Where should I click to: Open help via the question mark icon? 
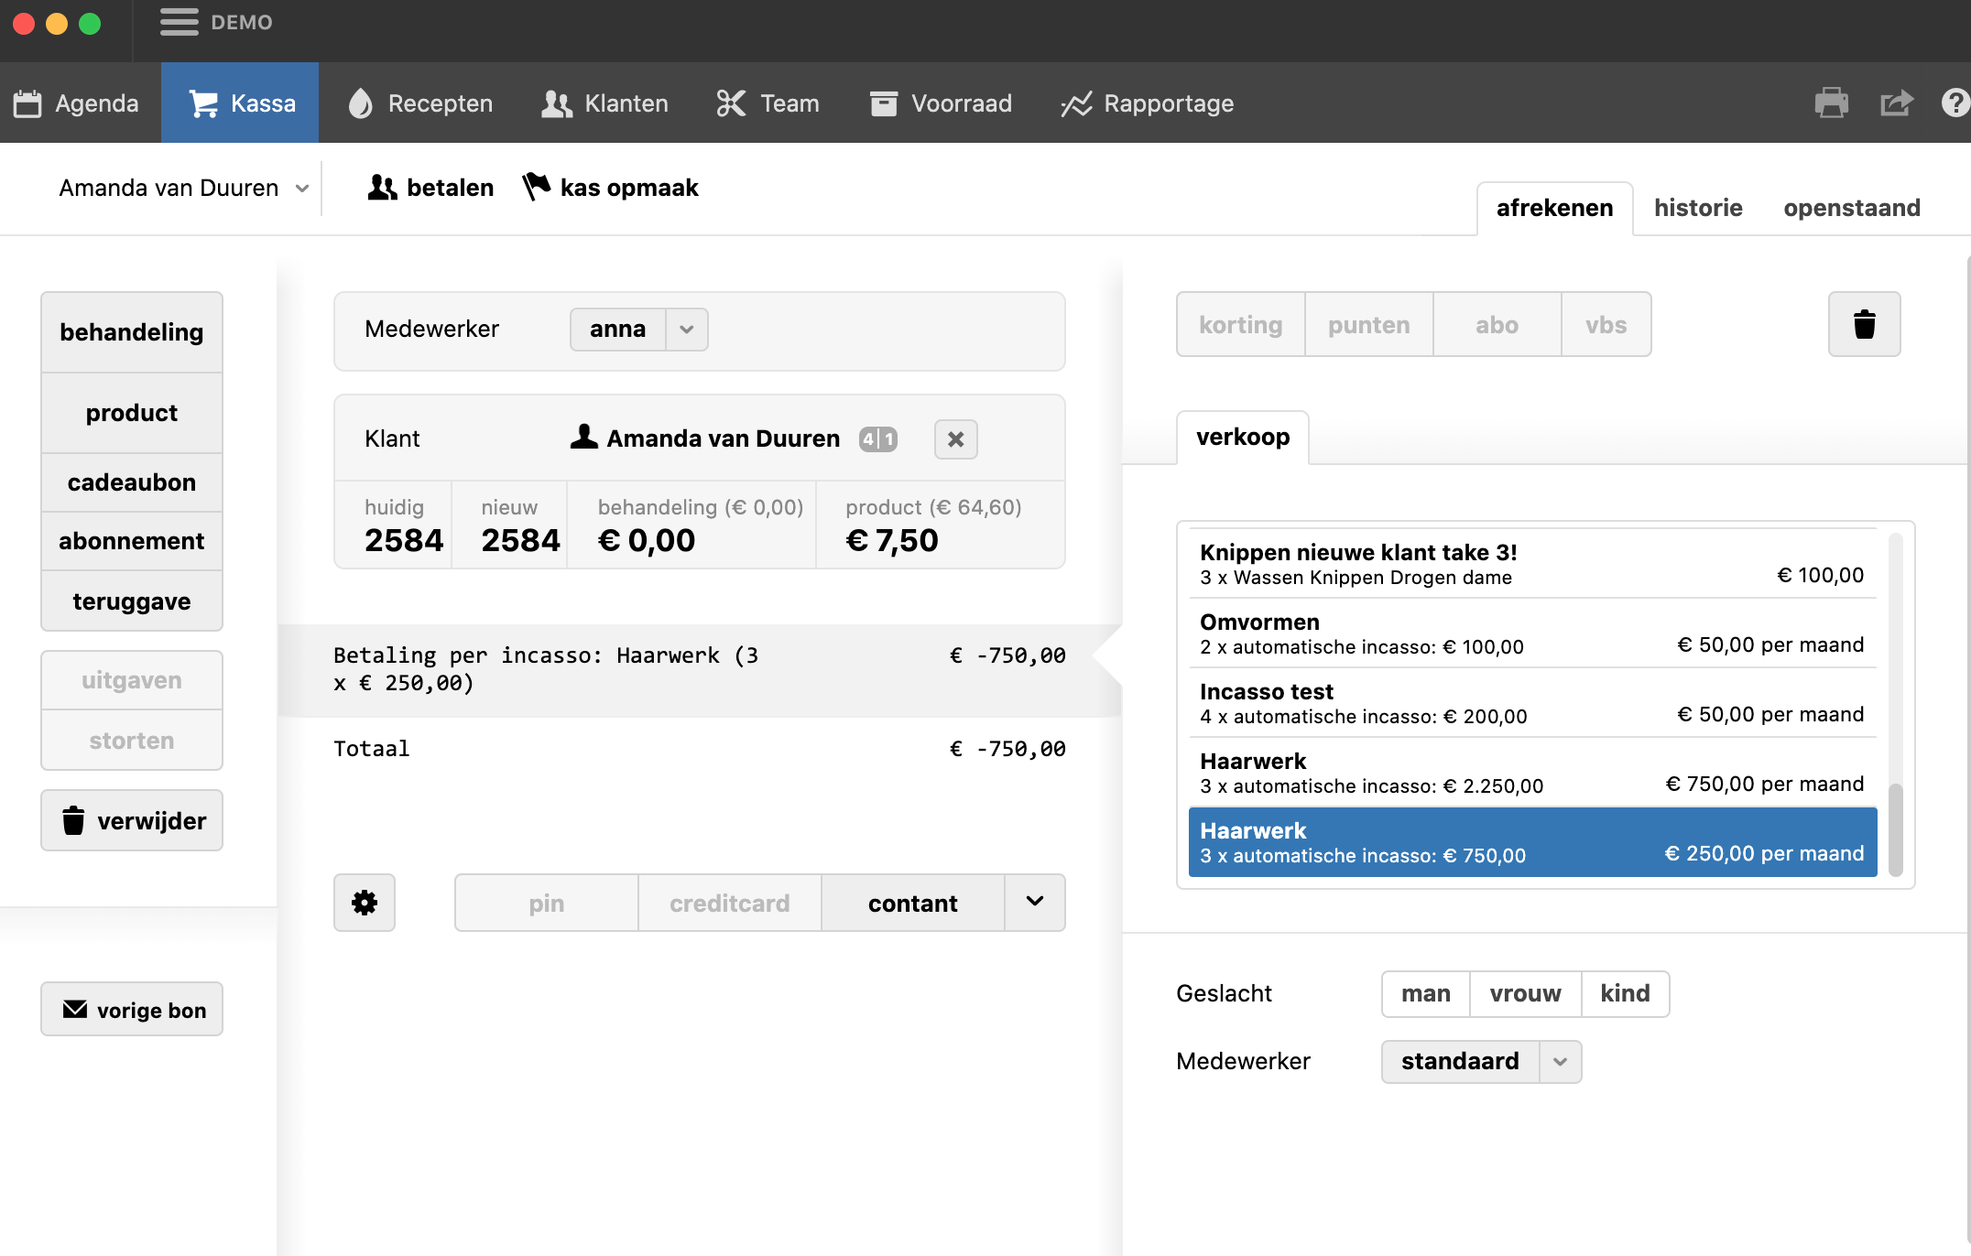[x=1955, y=103]
